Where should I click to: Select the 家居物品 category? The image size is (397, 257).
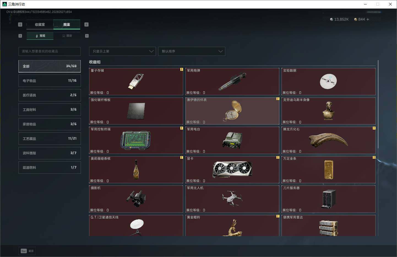tap(50, 124)
